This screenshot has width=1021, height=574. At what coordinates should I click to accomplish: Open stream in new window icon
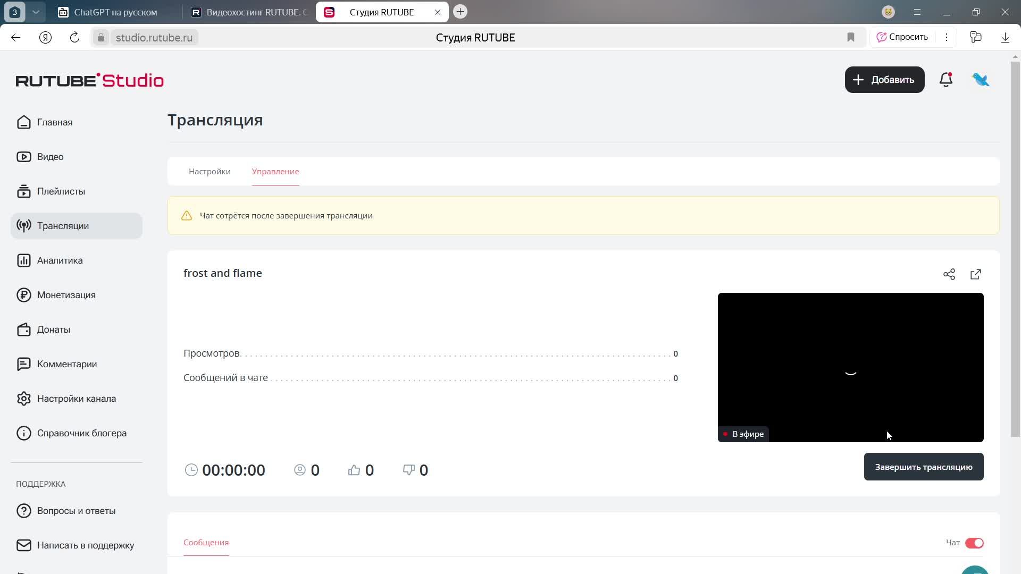976,274
